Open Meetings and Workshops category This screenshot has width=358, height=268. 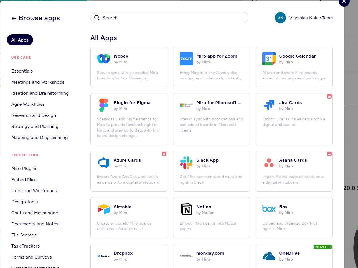(x=38, y=82)
